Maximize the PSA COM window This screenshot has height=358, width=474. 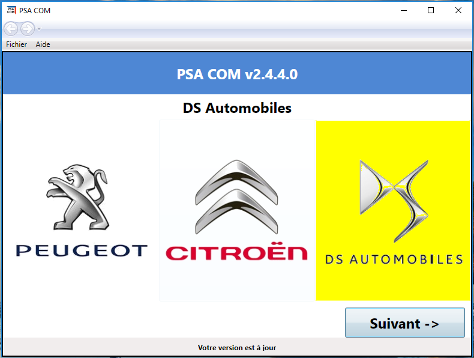point(431,11)
